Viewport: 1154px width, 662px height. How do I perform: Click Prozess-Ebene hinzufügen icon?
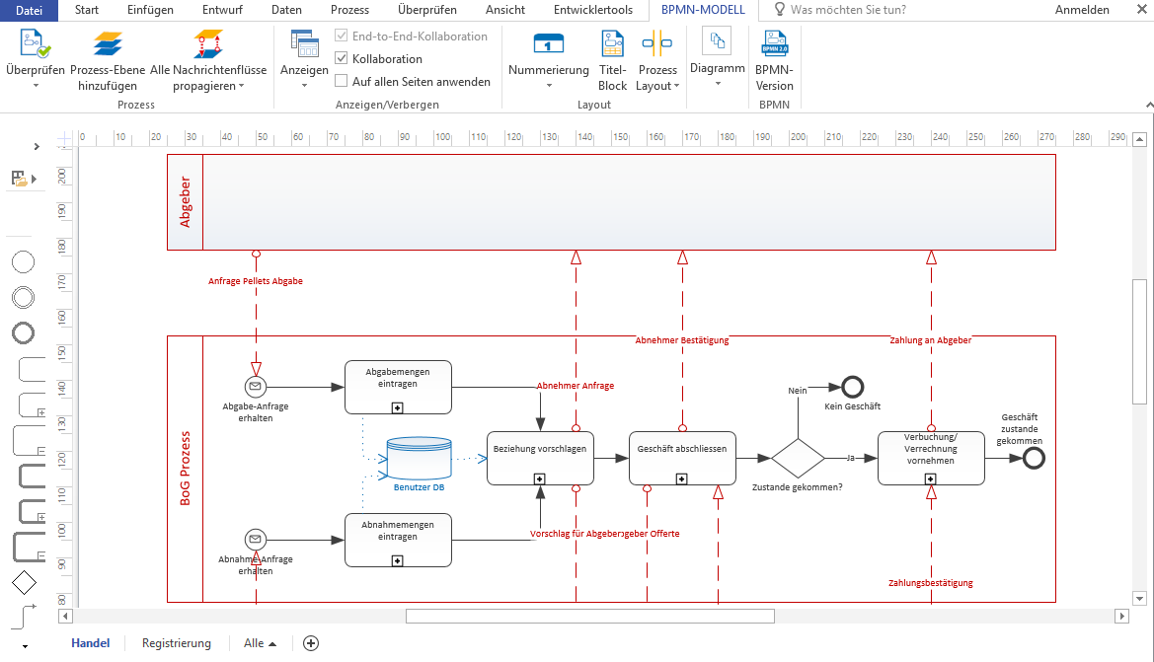(109, 44)
